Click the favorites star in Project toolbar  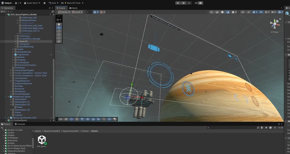[x=275, y=128]
